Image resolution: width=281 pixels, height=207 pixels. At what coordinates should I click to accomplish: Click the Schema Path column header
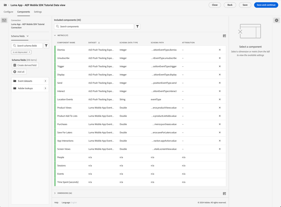pos(157,43)
